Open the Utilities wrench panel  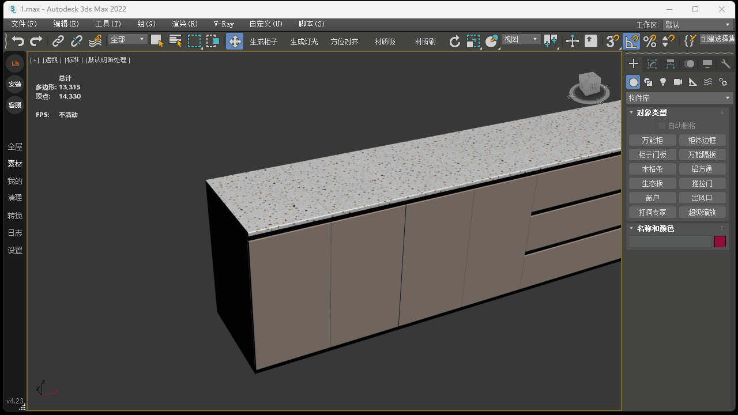(x=726, y=64)
